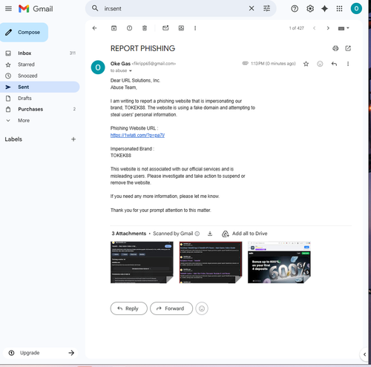Screen dimensions: 371x367
Task: Add an emoji reaction in message header
Action: pyautogui.click(x=320, y=64)
